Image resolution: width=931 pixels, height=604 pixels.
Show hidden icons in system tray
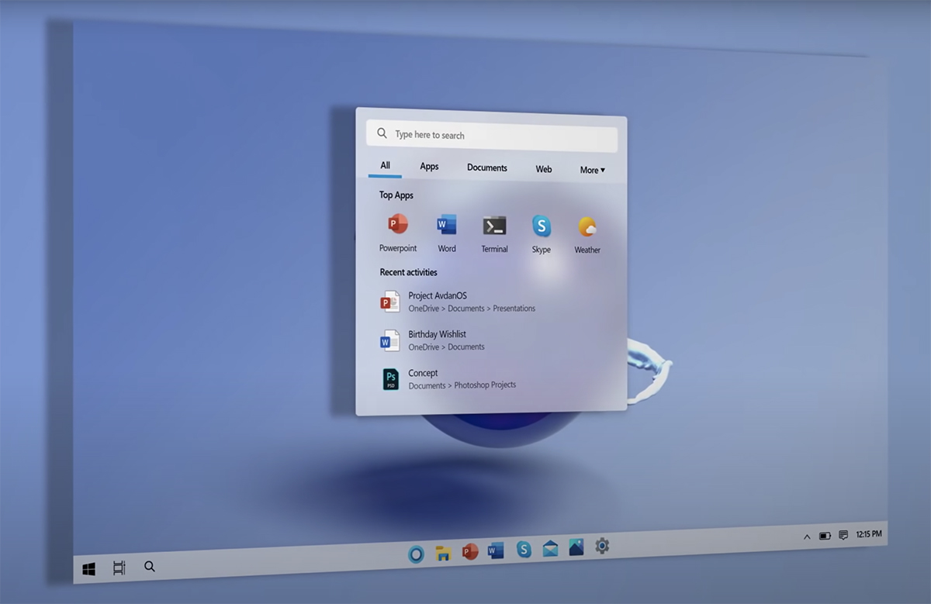pyautogui.click(x=806, y=537)
